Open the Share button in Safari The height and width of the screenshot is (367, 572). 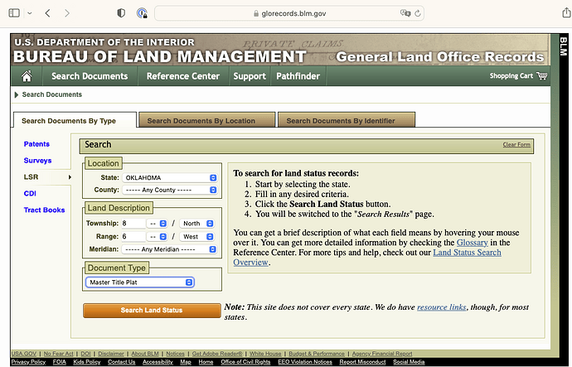[x=566, y=12]
